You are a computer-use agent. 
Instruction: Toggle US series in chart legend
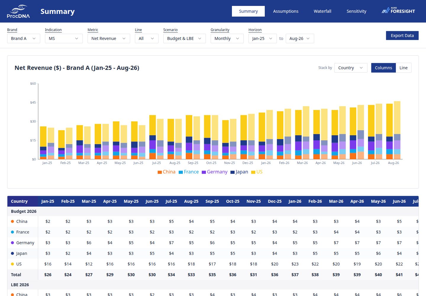click(257, 172)
